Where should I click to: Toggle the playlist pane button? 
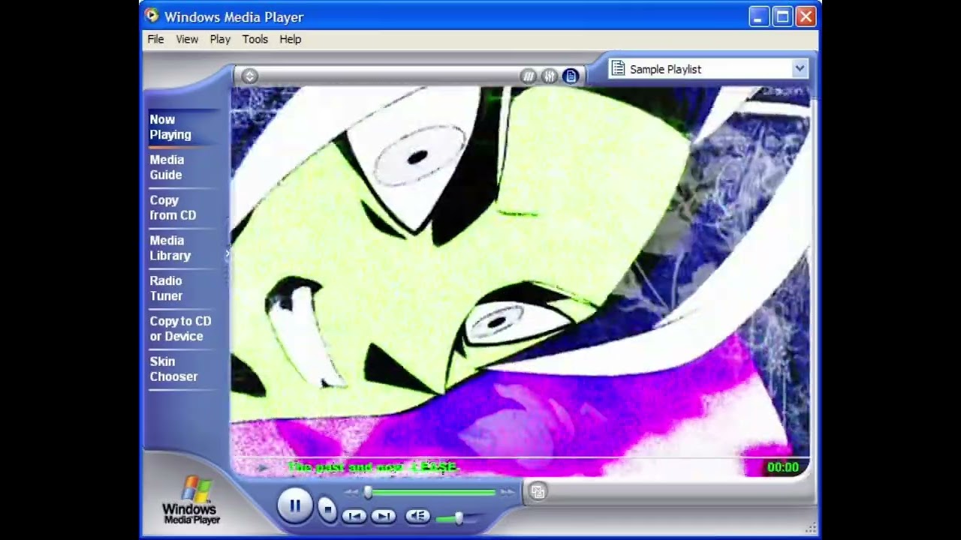571,76
